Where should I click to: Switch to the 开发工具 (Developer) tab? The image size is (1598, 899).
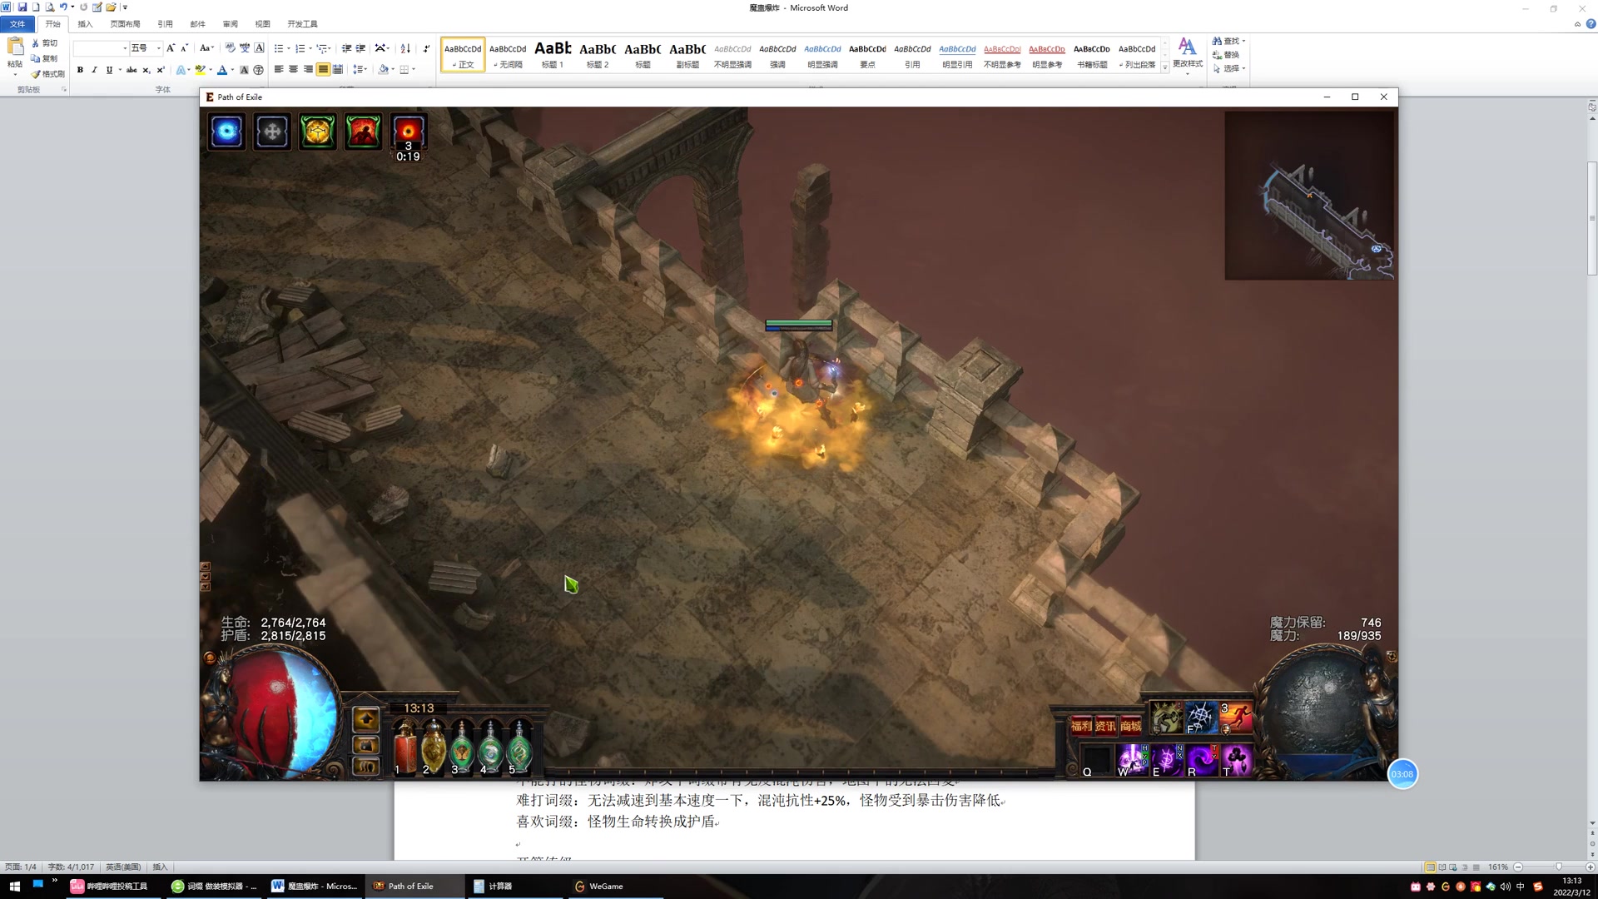pyautogui.click(x=302, y=24)
